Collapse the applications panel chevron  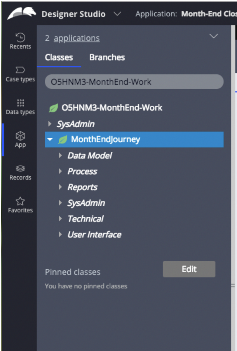click(x=214, y=36)
